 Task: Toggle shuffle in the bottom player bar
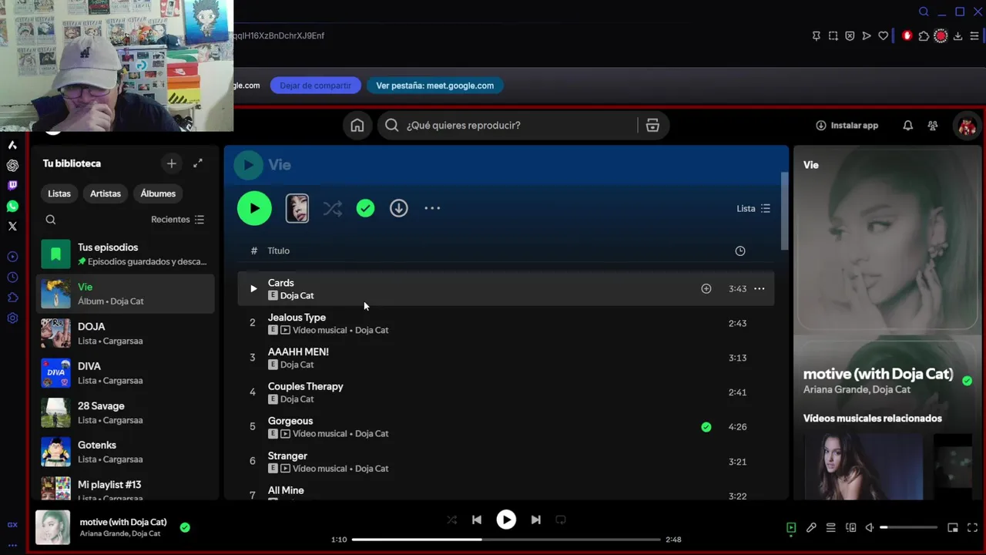(x=452, y=520)
